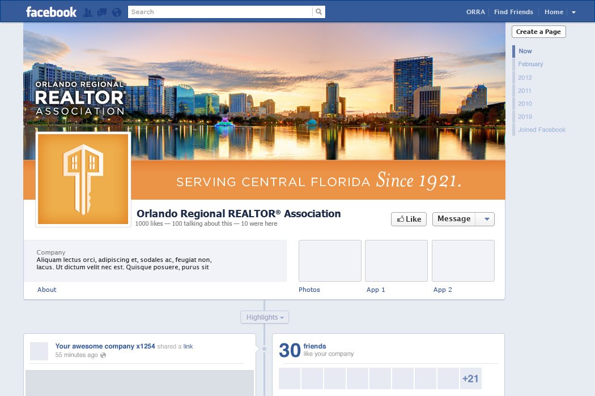This screenshot has width=595, height=396.
Task: Jump to 2010 on the timeline
Action: (525, 104)
